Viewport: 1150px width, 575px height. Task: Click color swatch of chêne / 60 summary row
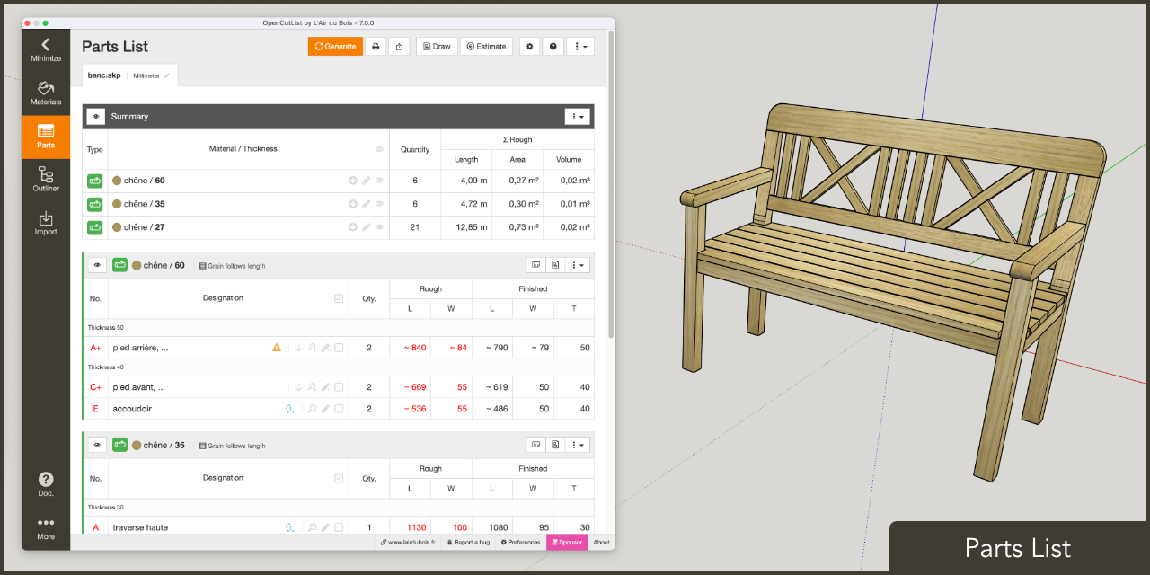[x=117, y=181]
